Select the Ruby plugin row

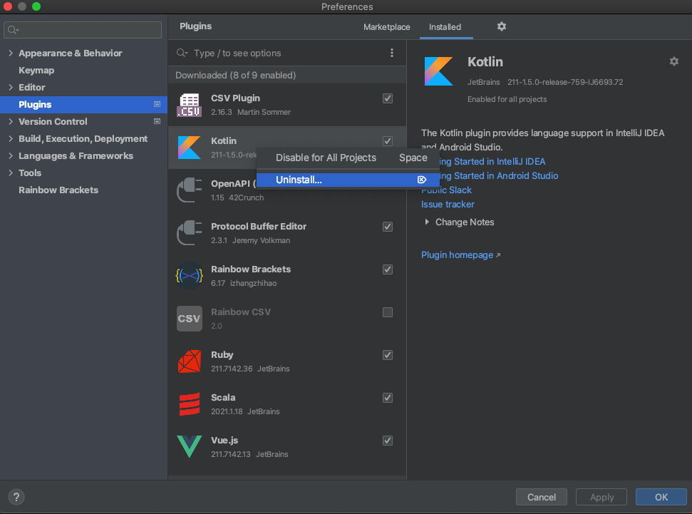pos(287,361)
